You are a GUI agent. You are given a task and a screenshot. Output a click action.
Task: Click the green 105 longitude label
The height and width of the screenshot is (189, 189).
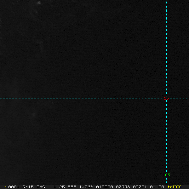[x=166, y=175]
